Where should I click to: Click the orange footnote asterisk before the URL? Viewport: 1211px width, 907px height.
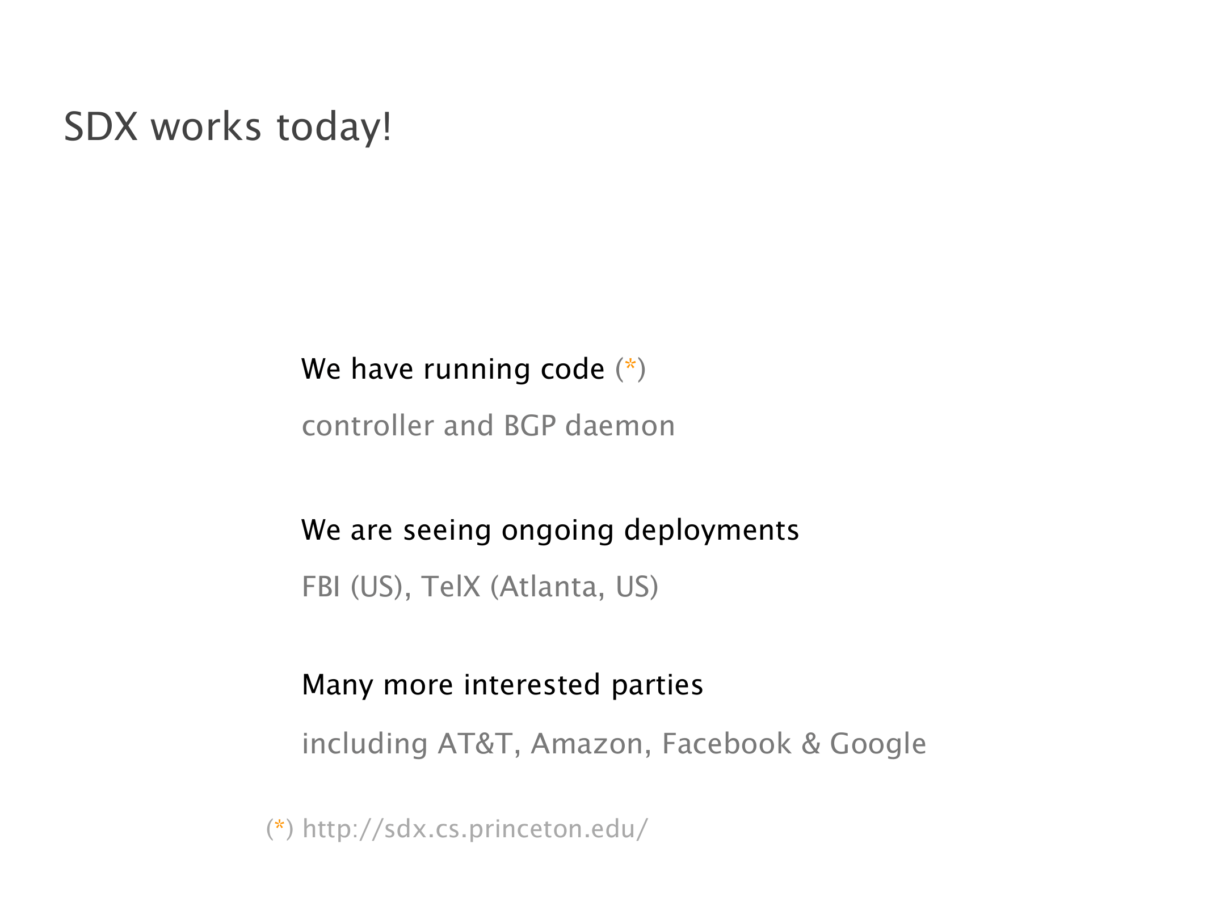[279, 825]
